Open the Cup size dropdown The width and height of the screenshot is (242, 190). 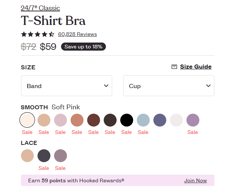[x=169, y=85]
